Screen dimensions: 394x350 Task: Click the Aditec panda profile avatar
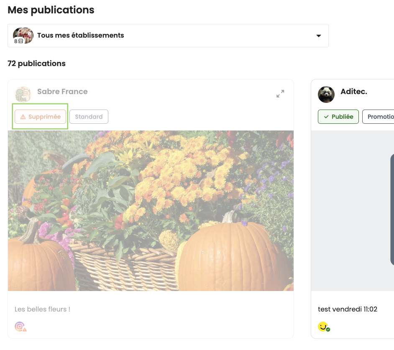click(x=326, y=95)
